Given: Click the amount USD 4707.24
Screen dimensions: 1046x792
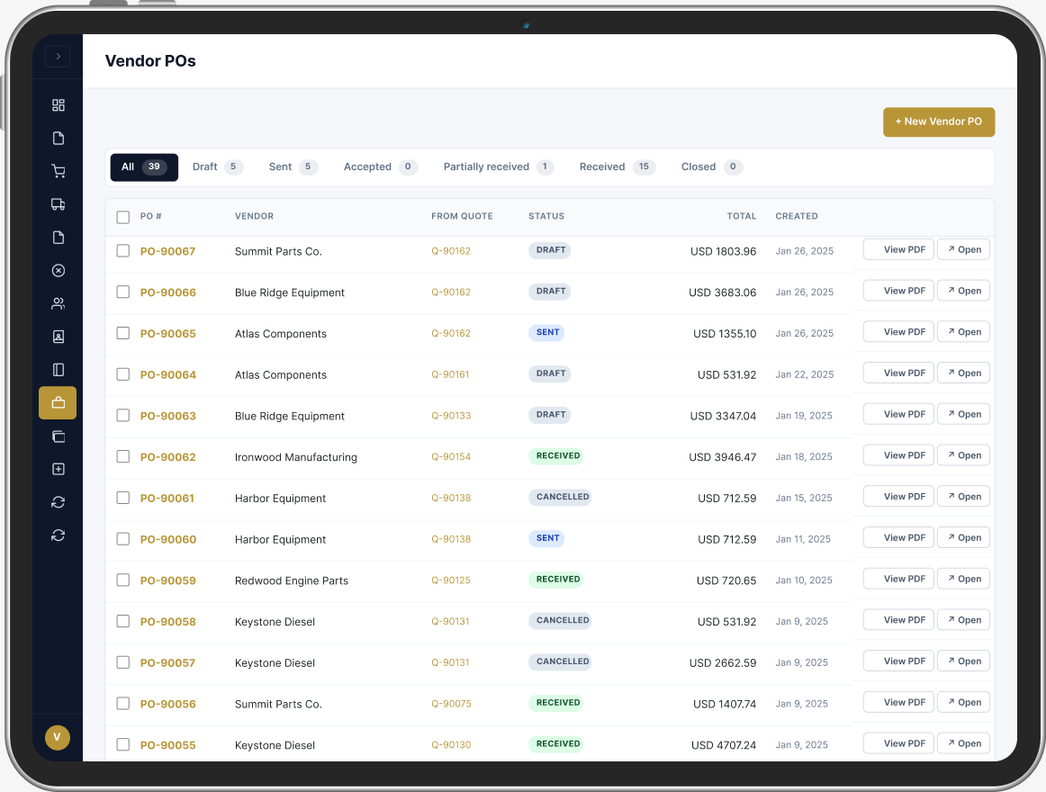Looking at the screenshot, I should click(724, 745).
